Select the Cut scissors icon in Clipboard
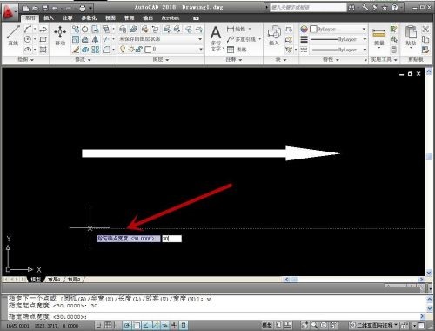The image size is (435, 331). [x=425, y=29]
